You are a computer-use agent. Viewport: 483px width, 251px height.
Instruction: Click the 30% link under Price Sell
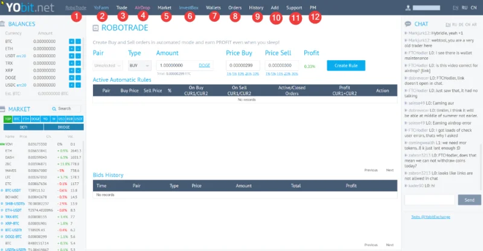tap(295, 73)
